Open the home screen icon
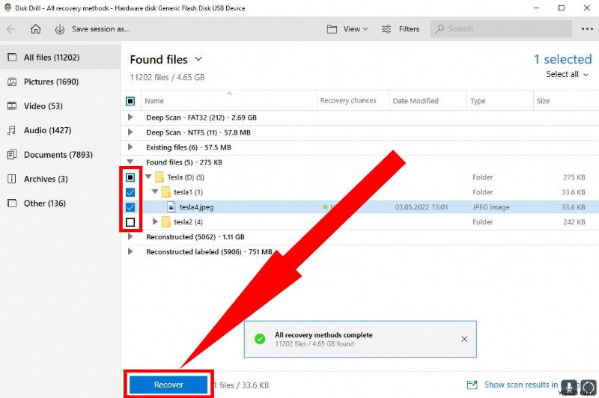The width and height of the screenshot is (599, 398). point(35,29)
